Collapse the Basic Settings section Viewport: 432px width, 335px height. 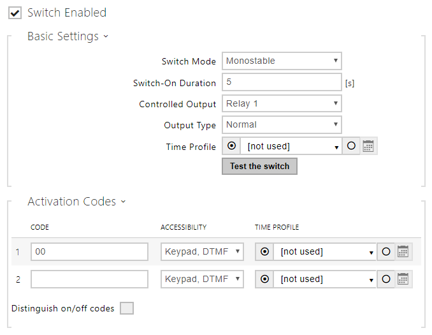click(67, 36)
